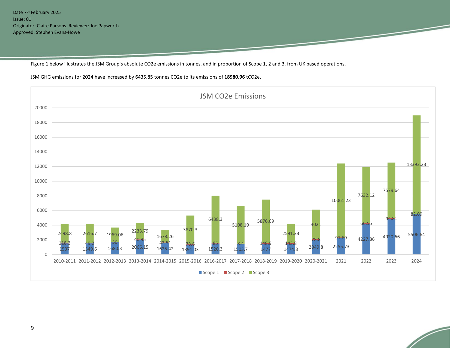This screenshot has width=450, height=348.
Task: Click the 'Issue: 01' header line
Action: point(22,19)
